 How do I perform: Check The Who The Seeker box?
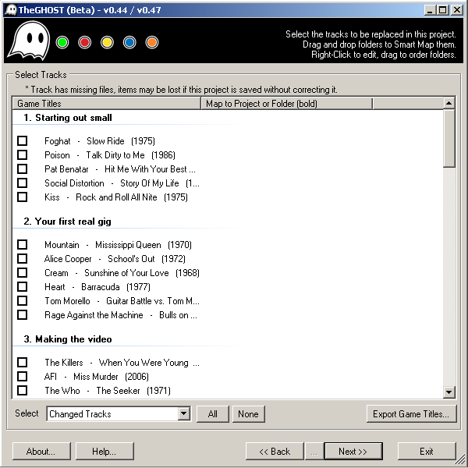click(x=22, y=391)
